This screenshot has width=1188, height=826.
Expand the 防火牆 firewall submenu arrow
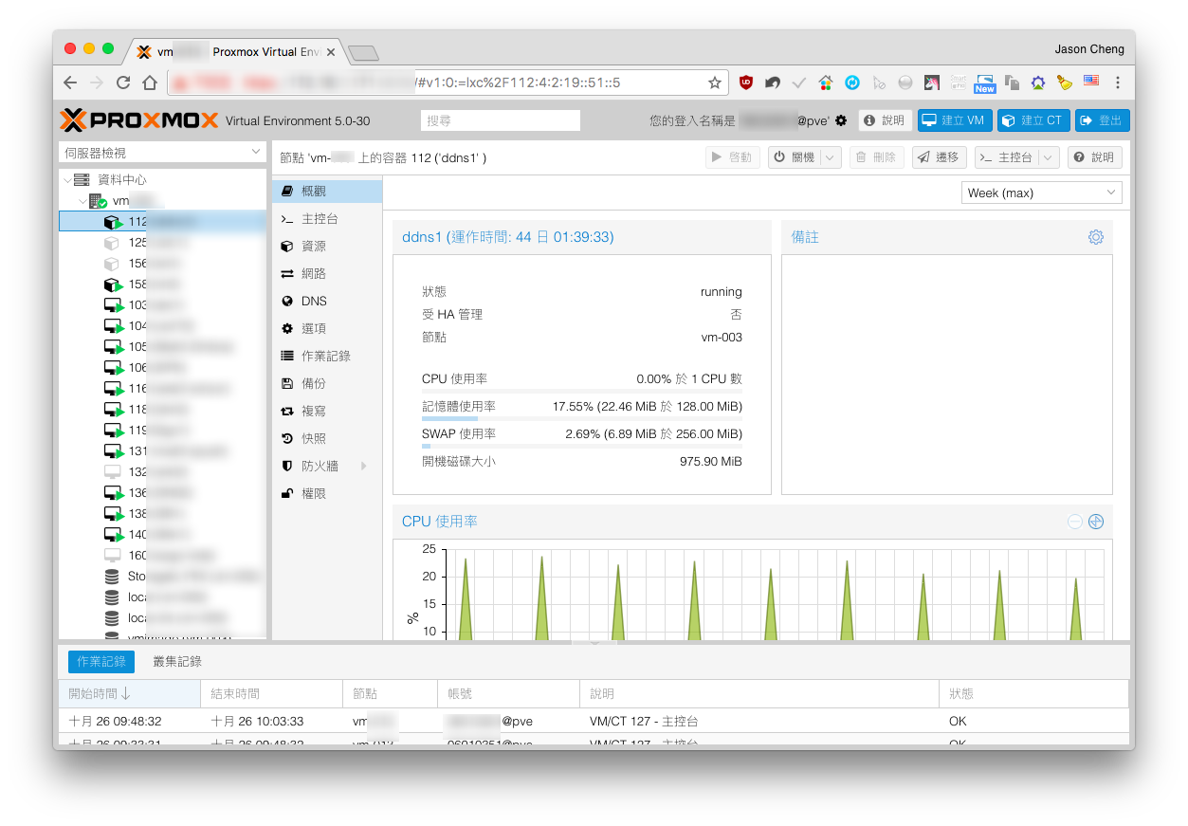[364, 466]
